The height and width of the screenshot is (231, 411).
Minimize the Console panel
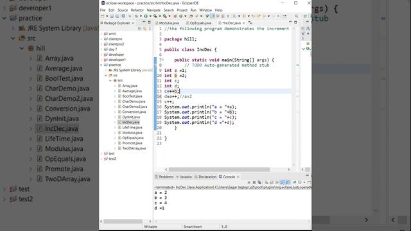[308, 175]
